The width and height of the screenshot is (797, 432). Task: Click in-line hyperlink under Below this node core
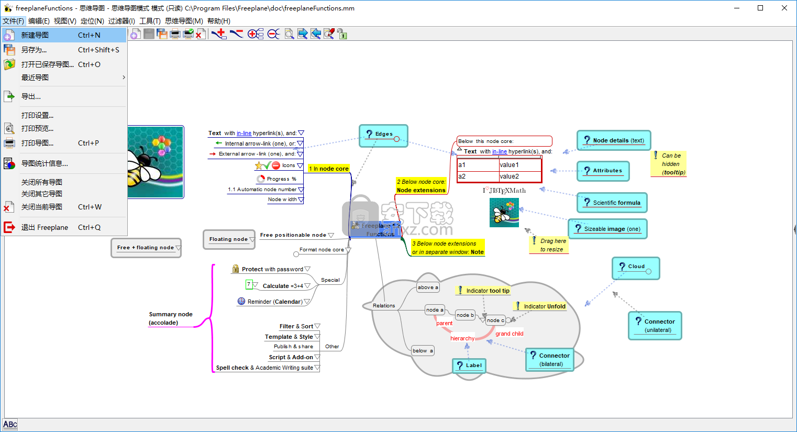tap(500, 151)
